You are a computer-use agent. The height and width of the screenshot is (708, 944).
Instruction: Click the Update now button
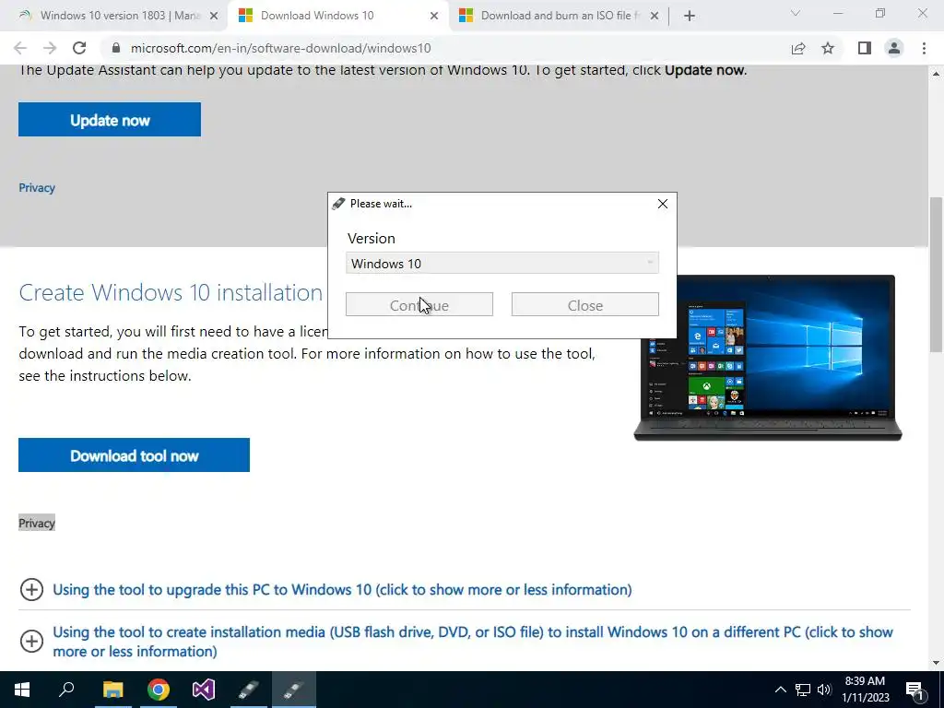(110, 120)
